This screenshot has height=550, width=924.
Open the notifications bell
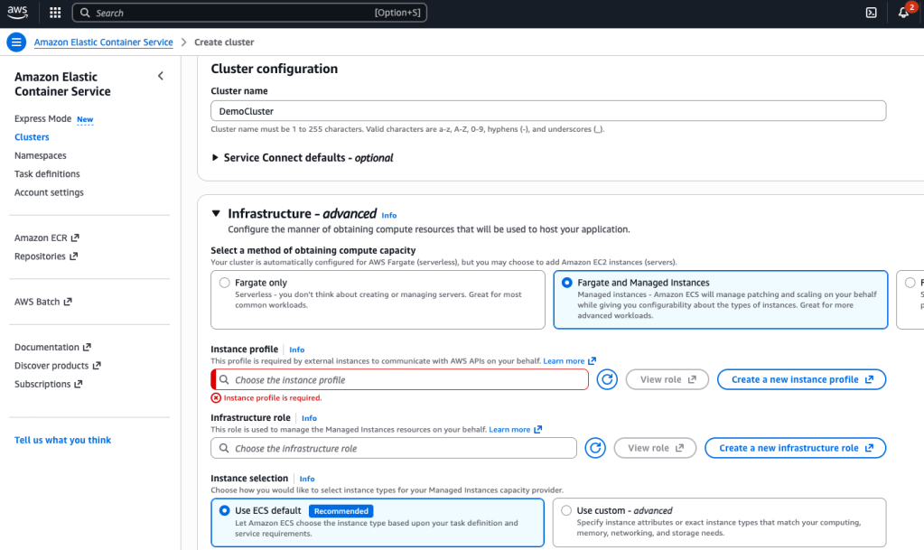coord(903,13)
